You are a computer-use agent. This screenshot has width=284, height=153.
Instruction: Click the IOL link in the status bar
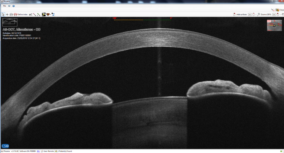pos(38,151)
